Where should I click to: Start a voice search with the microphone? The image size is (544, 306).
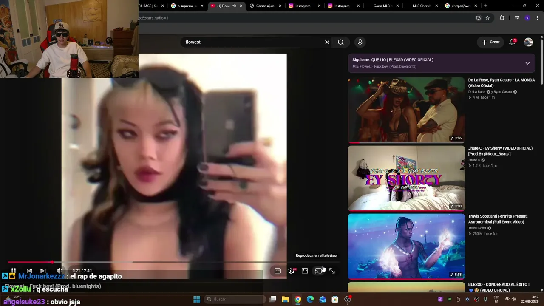[x=360, y=42]
